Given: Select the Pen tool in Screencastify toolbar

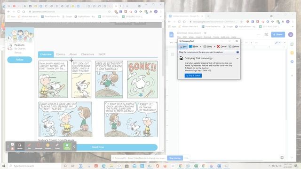Looking at the screenshot, I should [29, 146].
